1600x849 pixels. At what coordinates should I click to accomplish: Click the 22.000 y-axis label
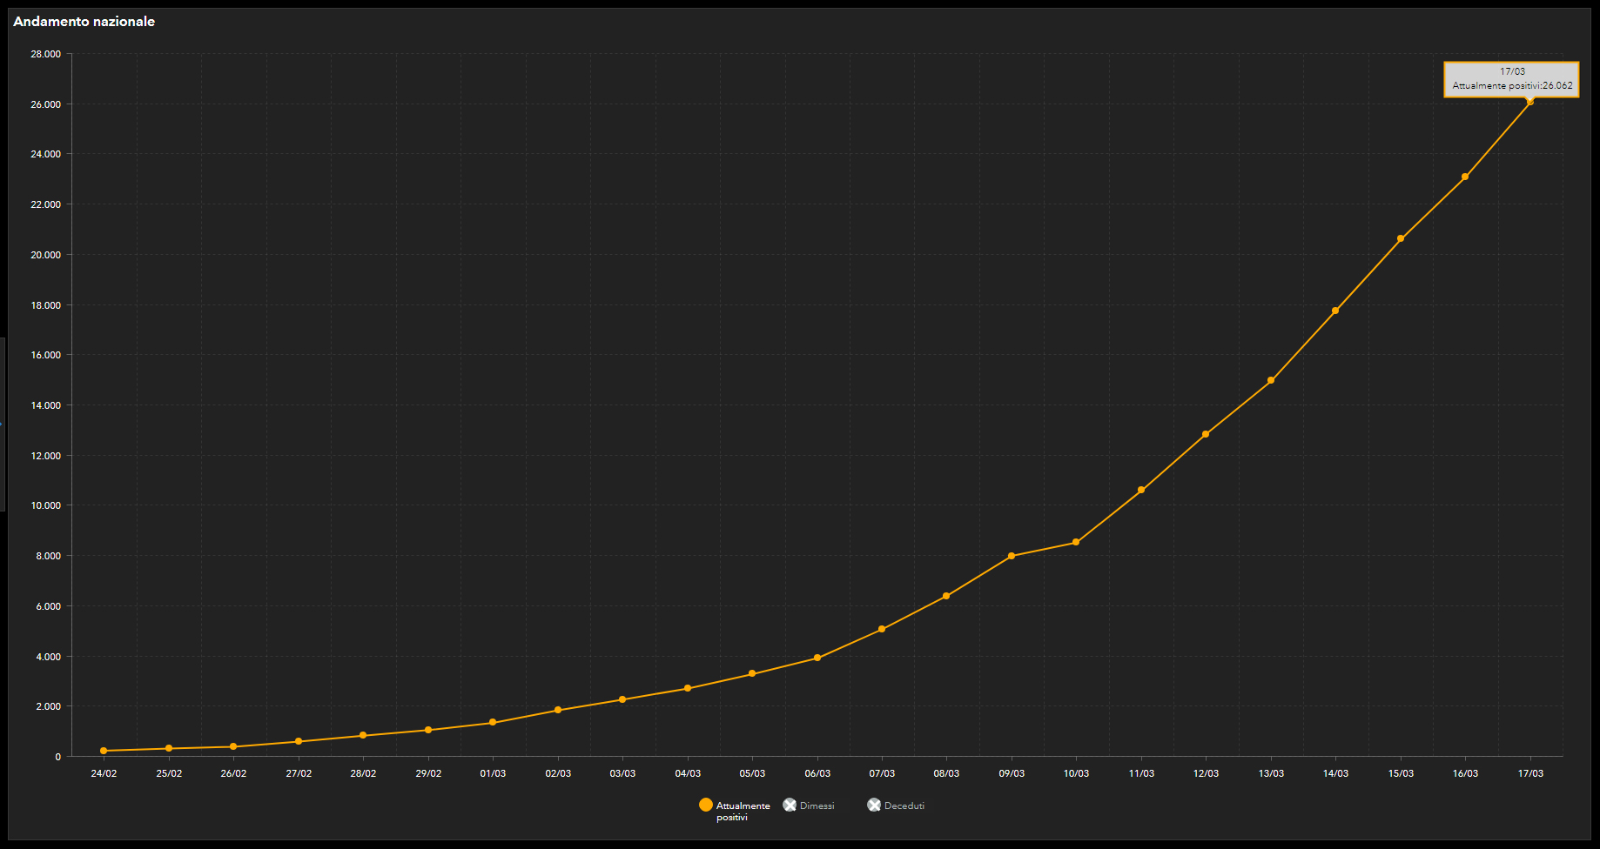pyautogui.click(x=45, y=204)
